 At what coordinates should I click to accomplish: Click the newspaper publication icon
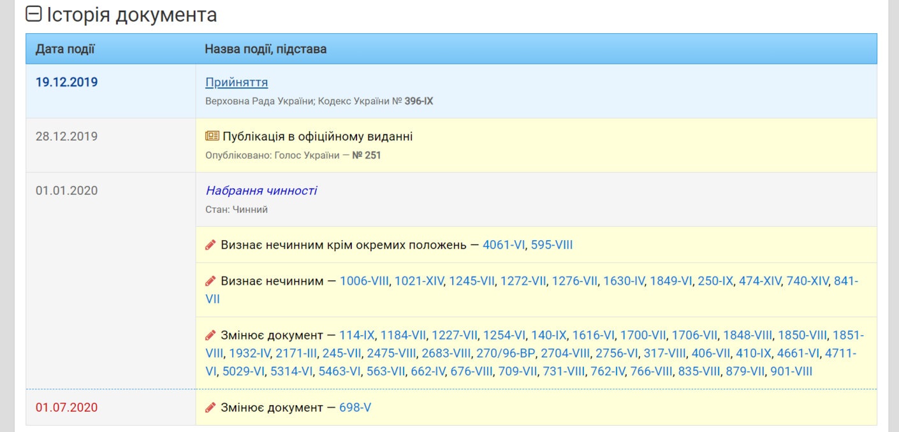click(x=212, y=136)
